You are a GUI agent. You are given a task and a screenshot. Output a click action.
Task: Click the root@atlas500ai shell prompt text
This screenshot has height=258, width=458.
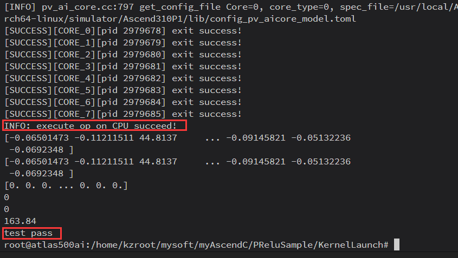[43, 245]
